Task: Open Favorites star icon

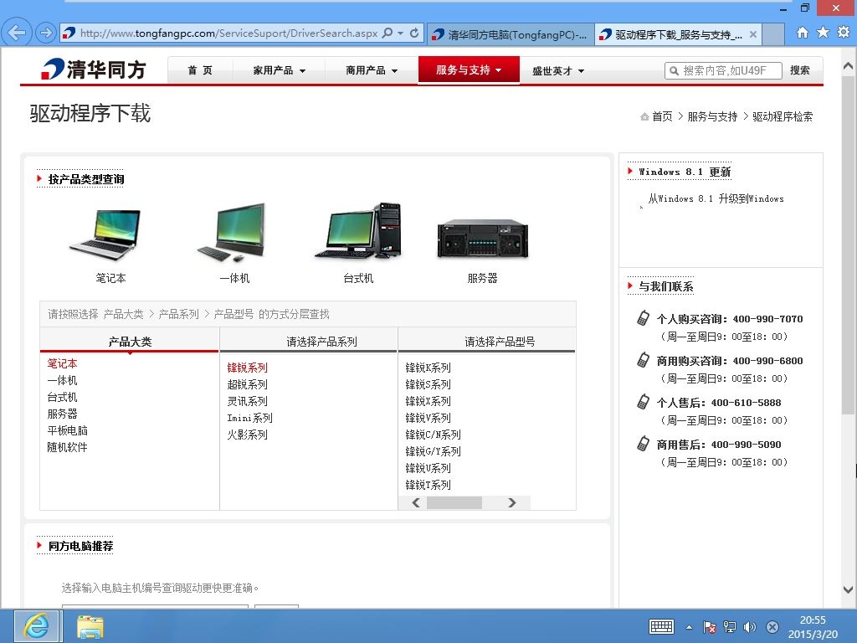Action: pyautogui.click(x=823, y=33)
